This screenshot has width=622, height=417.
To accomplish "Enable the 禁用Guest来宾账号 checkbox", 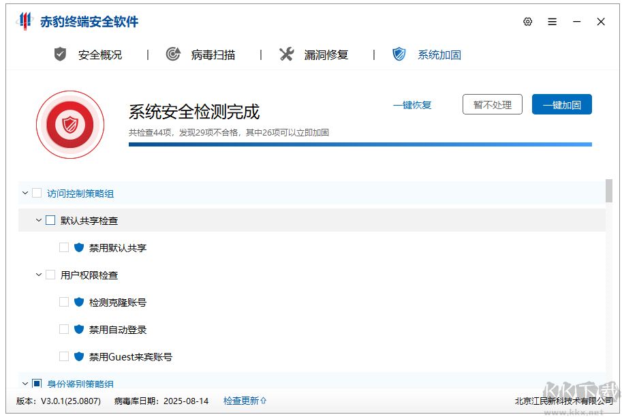I will click(63, 356).
